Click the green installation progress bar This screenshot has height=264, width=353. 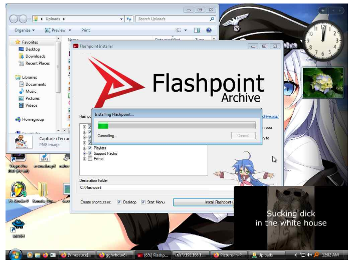176,125
